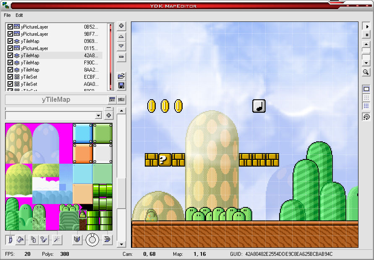Click the HEX view button
This screenshot has width=374, height=260.
click(x=121, y=100)
